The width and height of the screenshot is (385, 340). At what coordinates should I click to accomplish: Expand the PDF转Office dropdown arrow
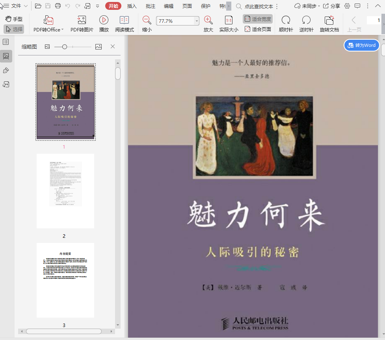62,30
